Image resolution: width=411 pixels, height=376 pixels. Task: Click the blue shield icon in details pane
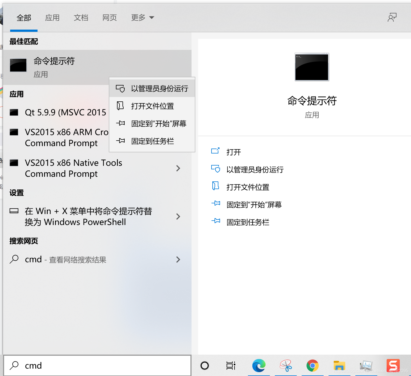pyautogui.click(x=216, y=169)
